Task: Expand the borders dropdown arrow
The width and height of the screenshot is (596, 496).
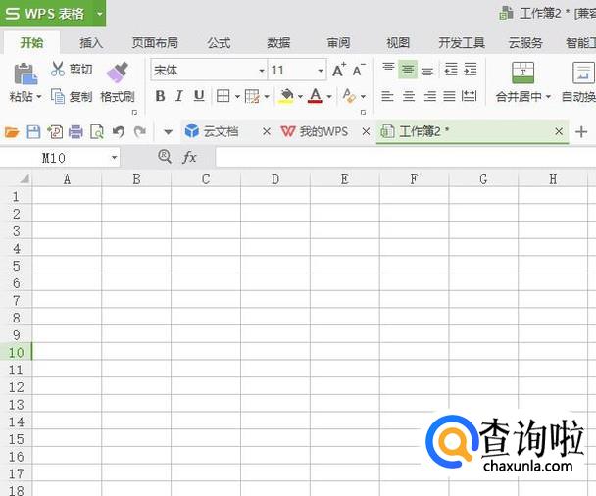Action: (237, 97)
